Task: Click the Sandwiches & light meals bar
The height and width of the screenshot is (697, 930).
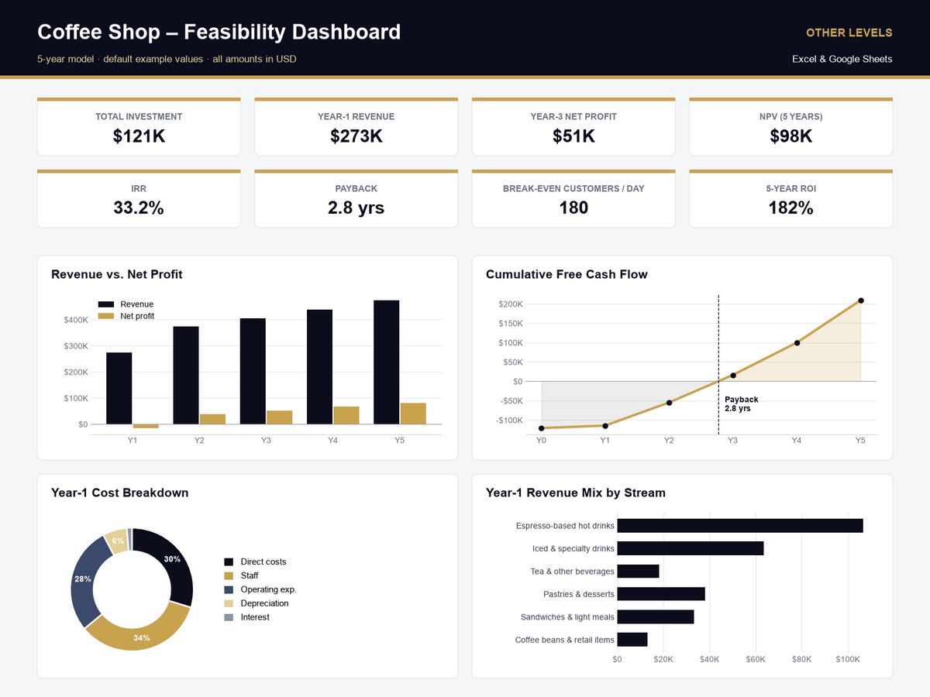Action: click(x=656, y=617)
